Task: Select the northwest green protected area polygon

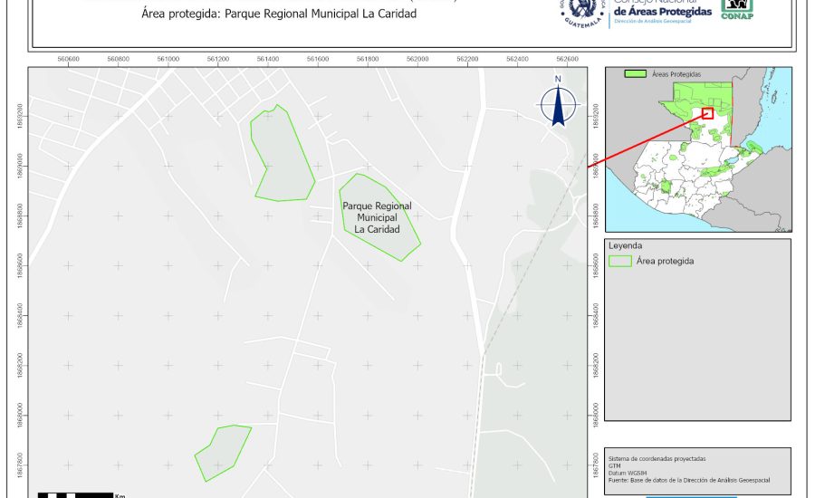Action: [283, 154]
